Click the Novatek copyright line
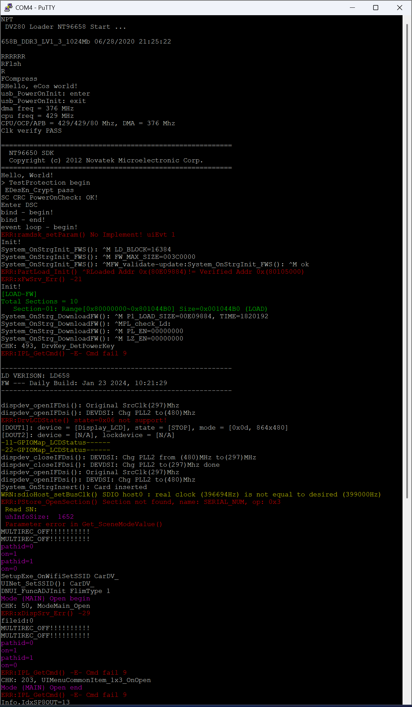The width and height of the screenshot is (412, 707). pos(106,160)
